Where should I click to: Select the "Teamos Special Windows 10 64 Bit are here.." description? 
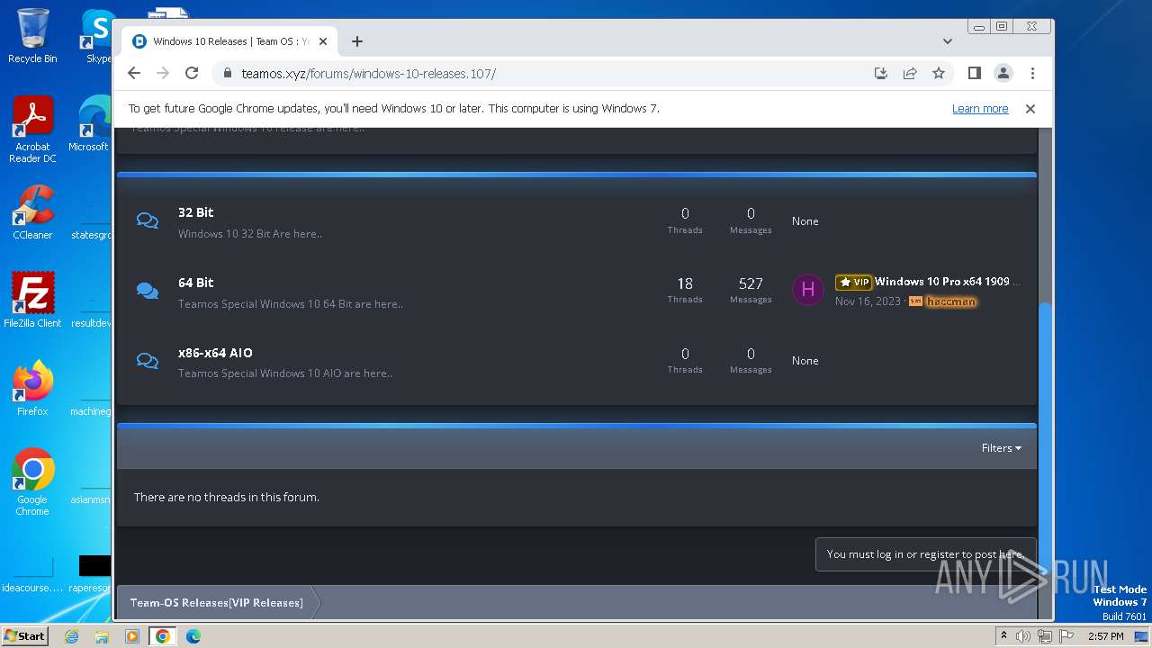pos(291,304)
